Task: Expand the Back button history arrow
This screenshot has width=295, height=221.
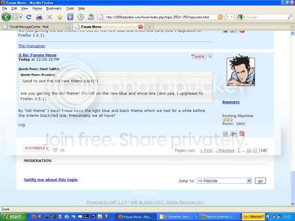Action: (x=20, y=17)
